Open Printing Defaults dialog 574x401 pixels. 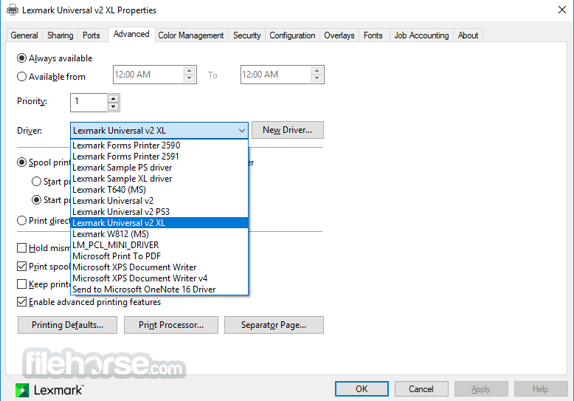point(67,325)
